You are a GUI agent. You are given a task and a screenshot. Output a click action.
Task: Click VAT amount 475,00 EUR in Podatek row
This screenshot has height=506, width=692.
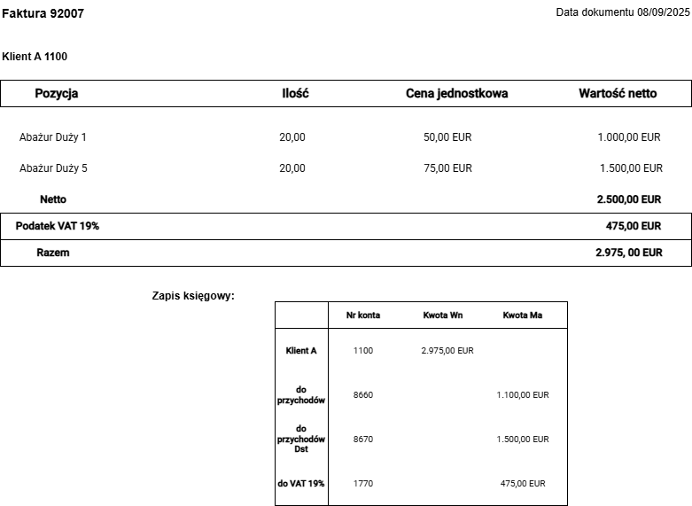[x=634, y=226]
